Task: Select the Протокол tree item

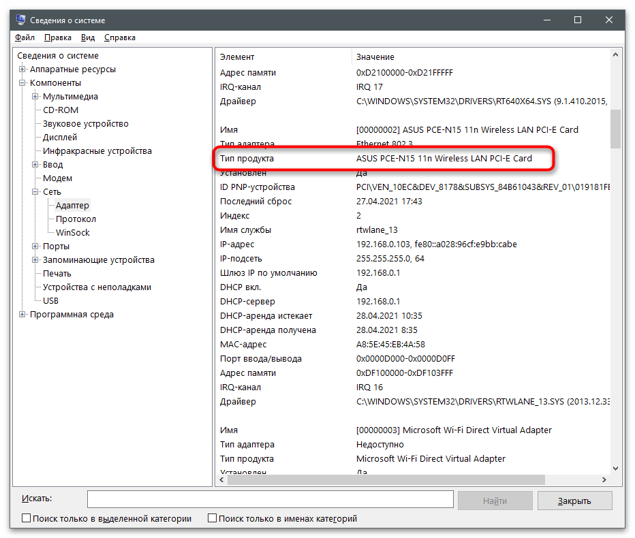Action: tap(76, 219)
